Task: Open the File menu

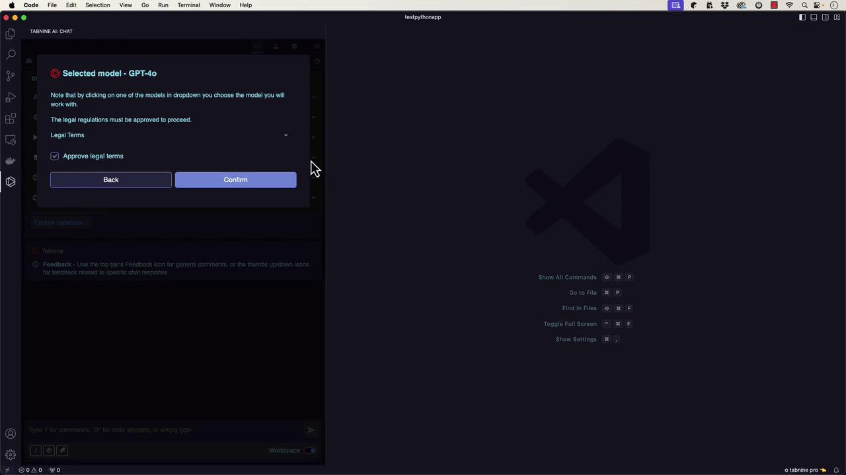Action: pos(52,5)
